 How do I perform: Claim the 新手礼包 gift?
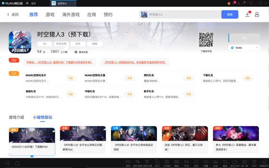pyautogui.click(x=189, y=94)
